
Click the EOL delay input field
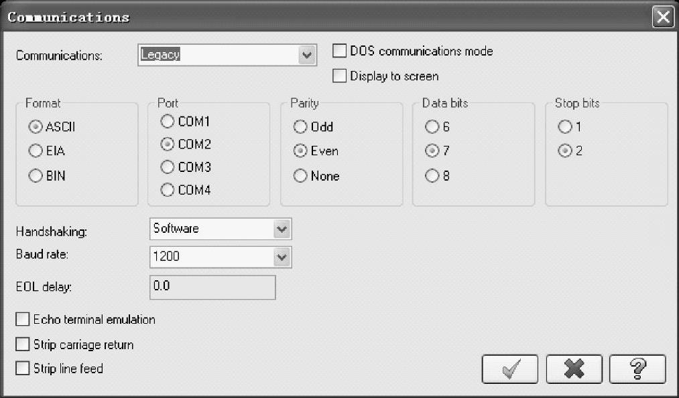(x=212, y=288)
